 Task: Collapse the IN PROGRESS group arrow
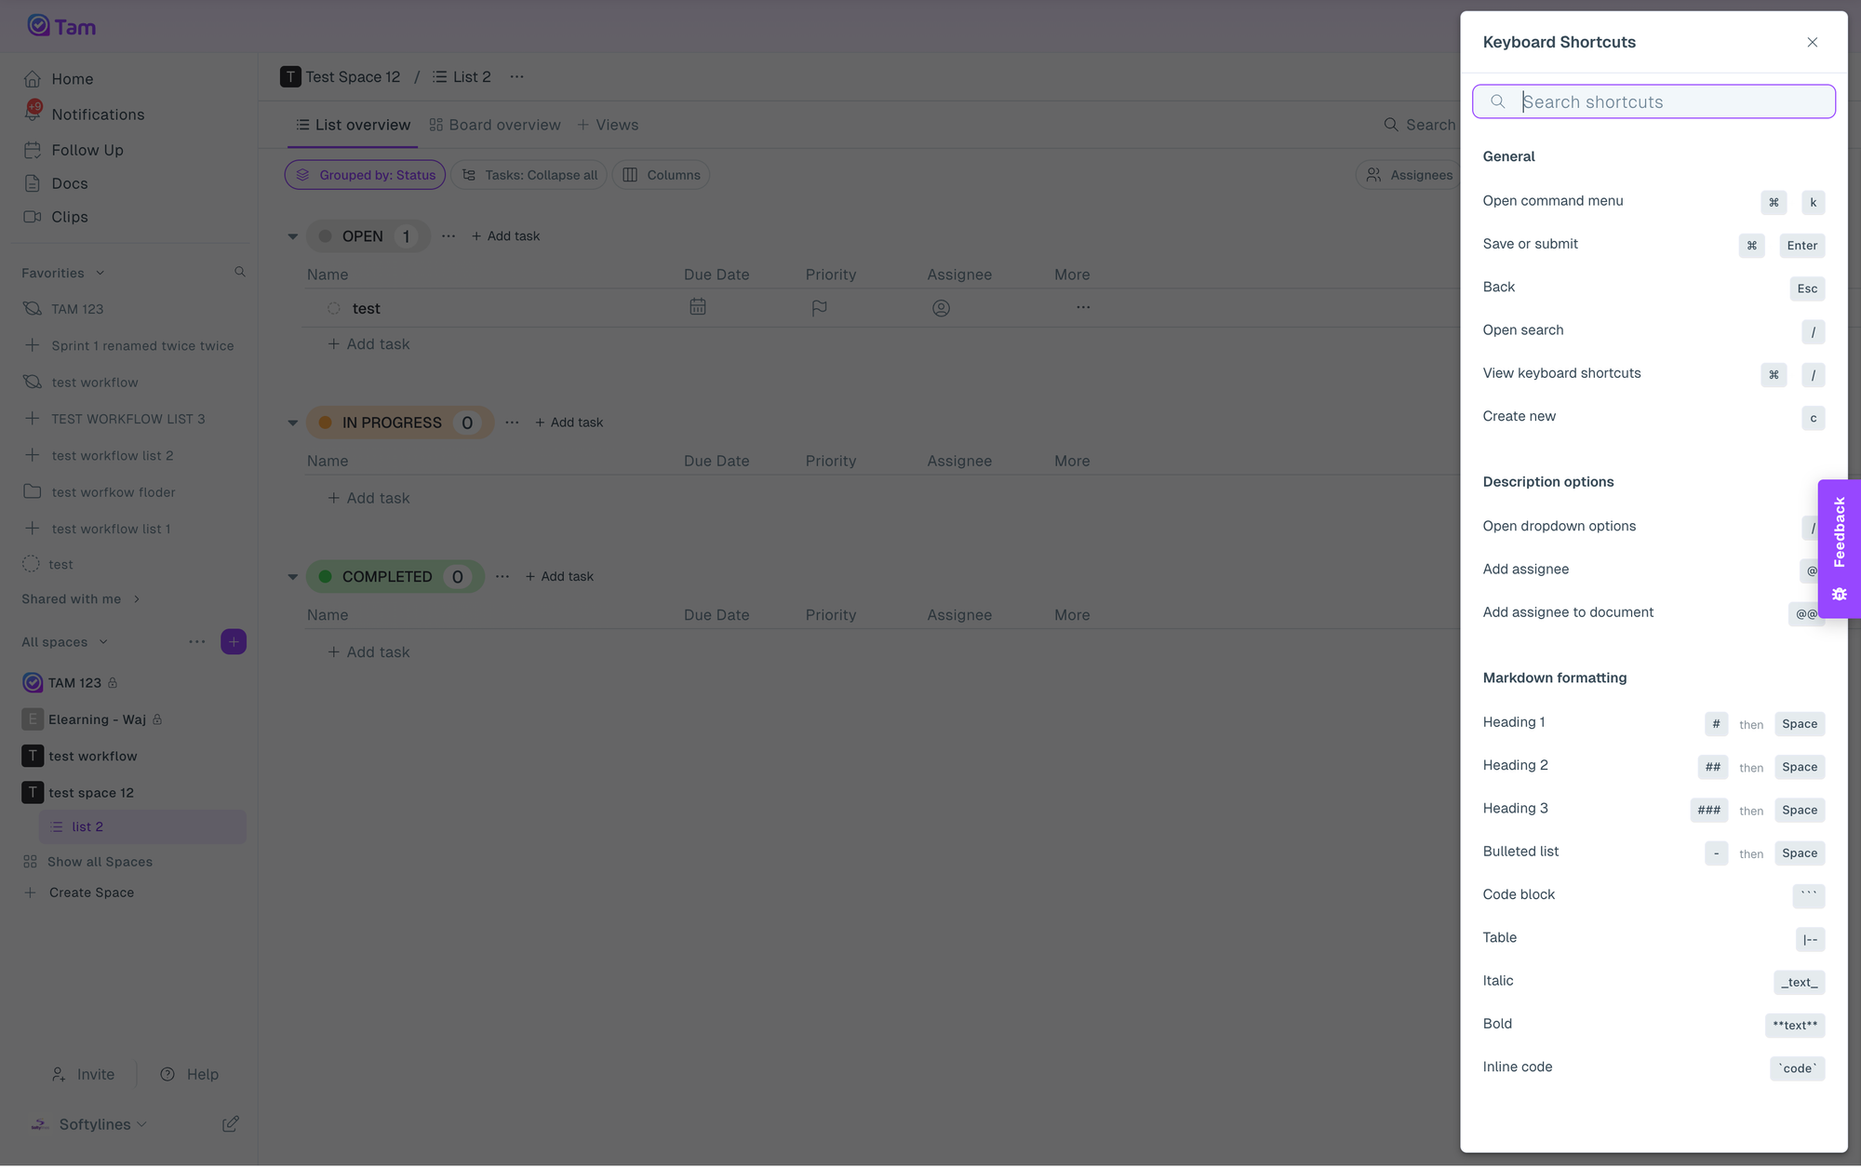292,423
